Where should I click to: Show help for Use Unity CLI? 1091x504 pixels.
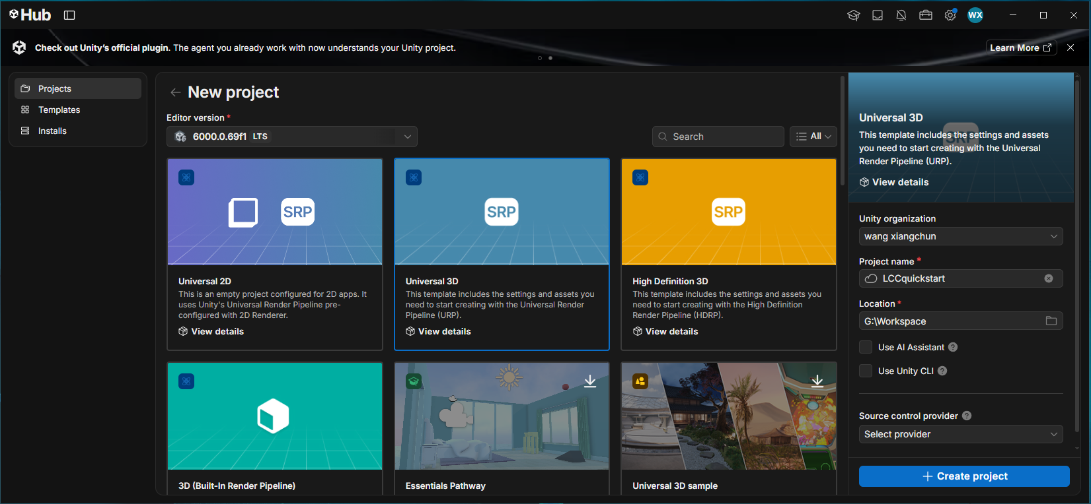pos(942,371)
